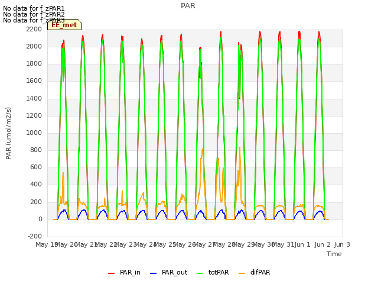Click the 'No data for f_zPAR1' message

(34, 8)
